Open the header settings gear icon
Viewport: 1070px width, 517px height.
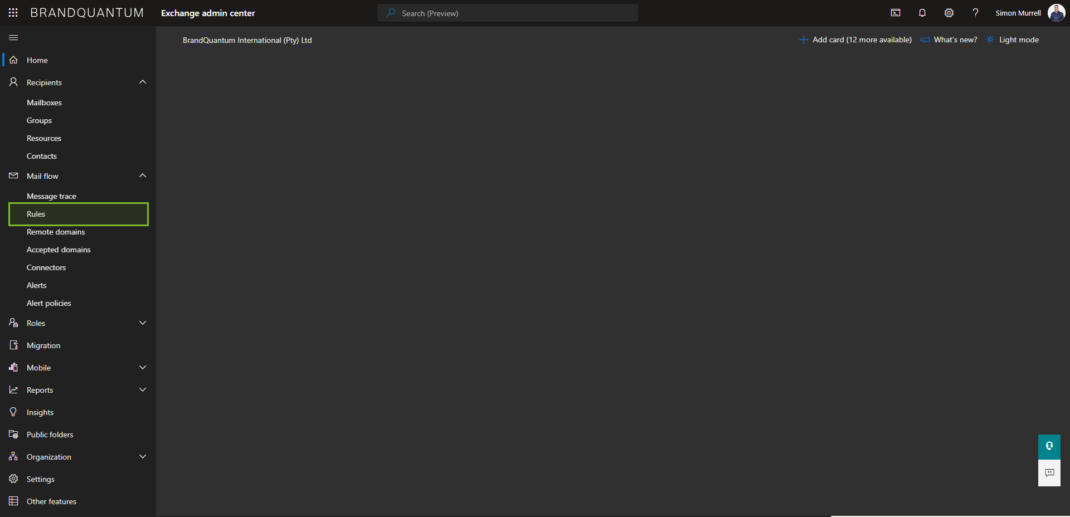(949, 13)
